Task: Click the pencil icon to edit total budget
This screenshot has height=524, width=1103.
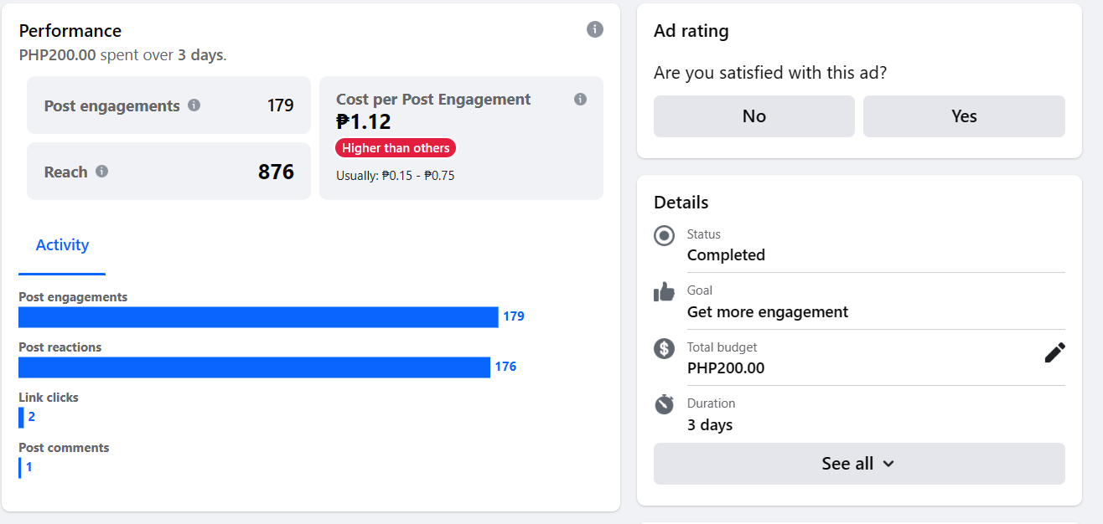Action: click(1054, 353)
